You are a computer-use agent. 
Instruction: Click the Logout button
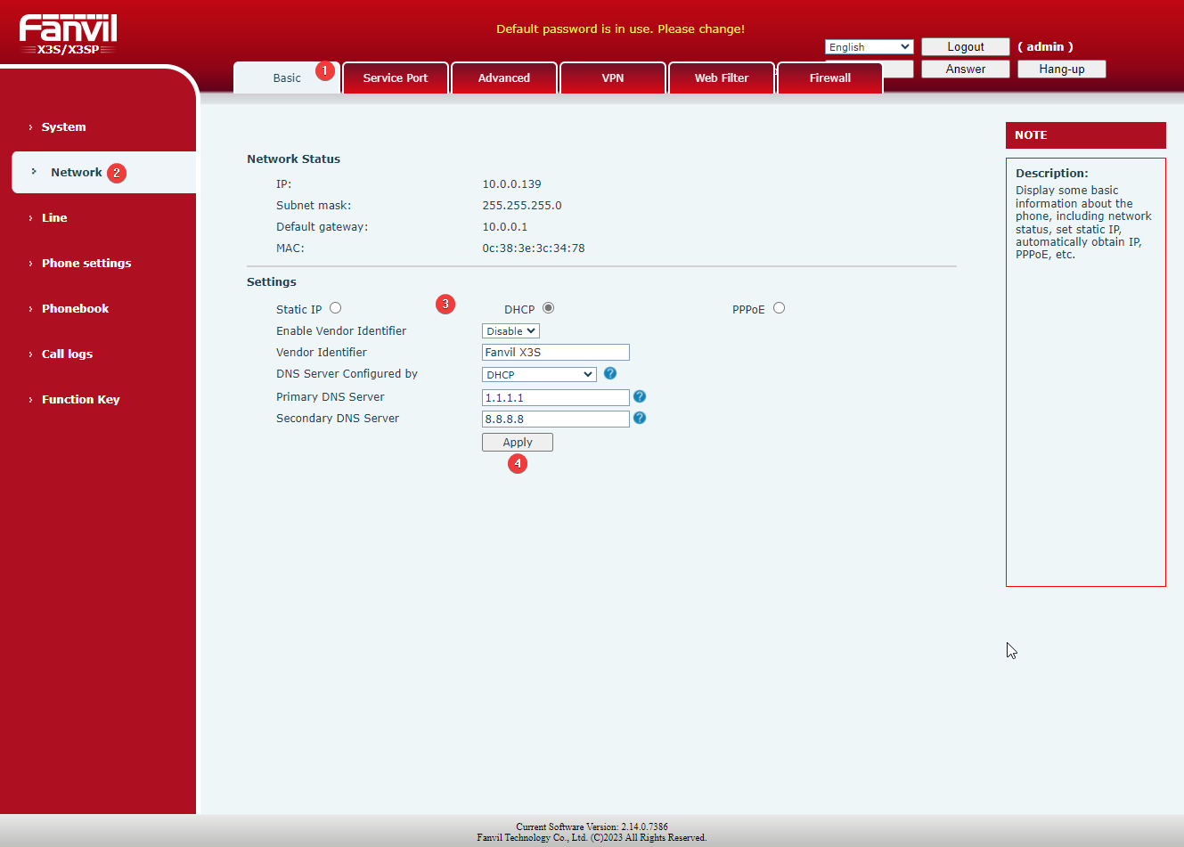(x=965, y=47)
